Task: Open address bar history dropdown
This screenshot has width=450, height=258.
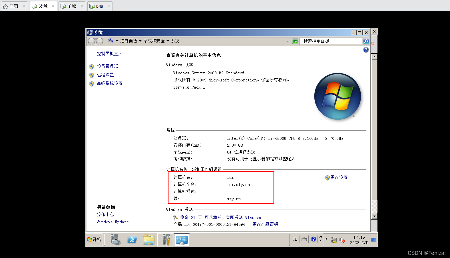Action: click(288, 41)
